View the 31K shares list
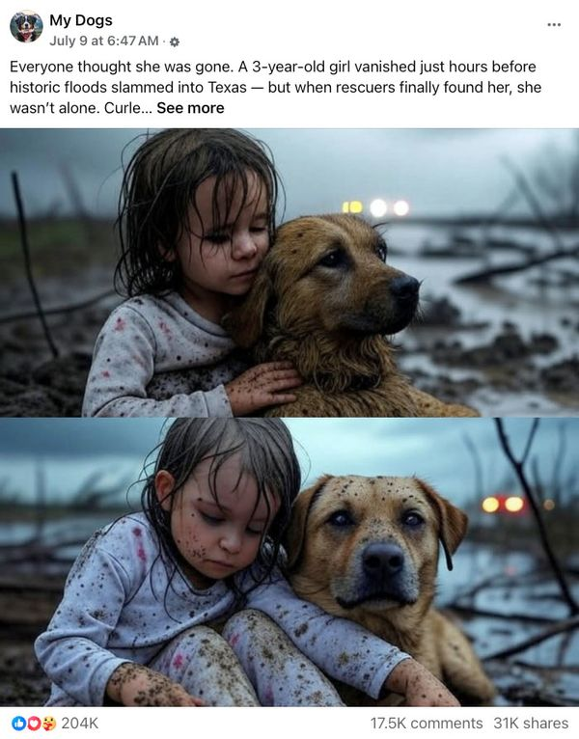579x739 pixels. click(531, 723)
